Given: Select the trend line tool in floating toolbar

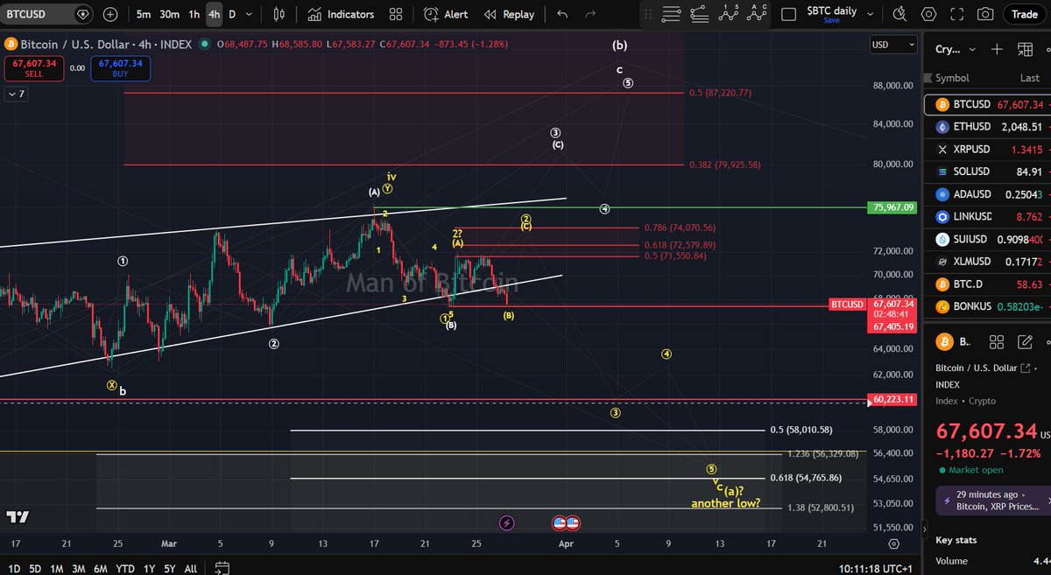Looking at the screenshot, I should click(x=699, y=15).
